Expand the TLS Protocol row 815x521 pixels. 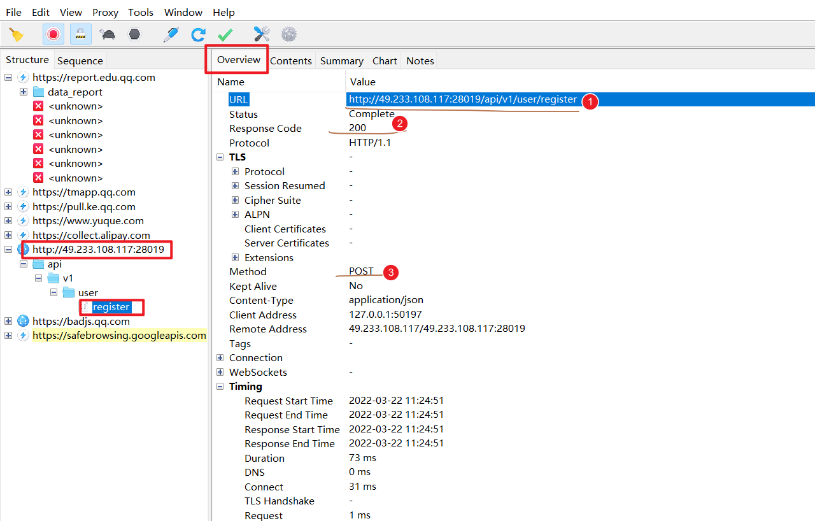coord(236,171)
